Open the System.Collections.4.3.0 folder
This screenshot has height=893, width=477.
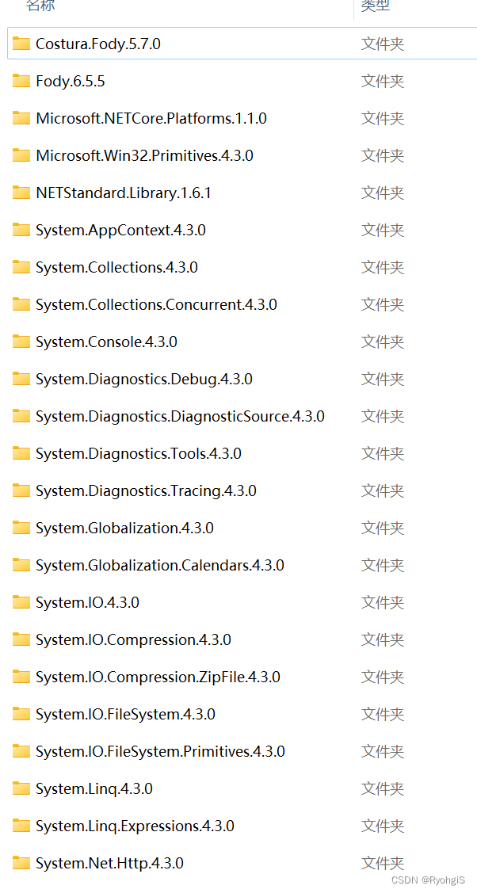(x=111, y=267)
